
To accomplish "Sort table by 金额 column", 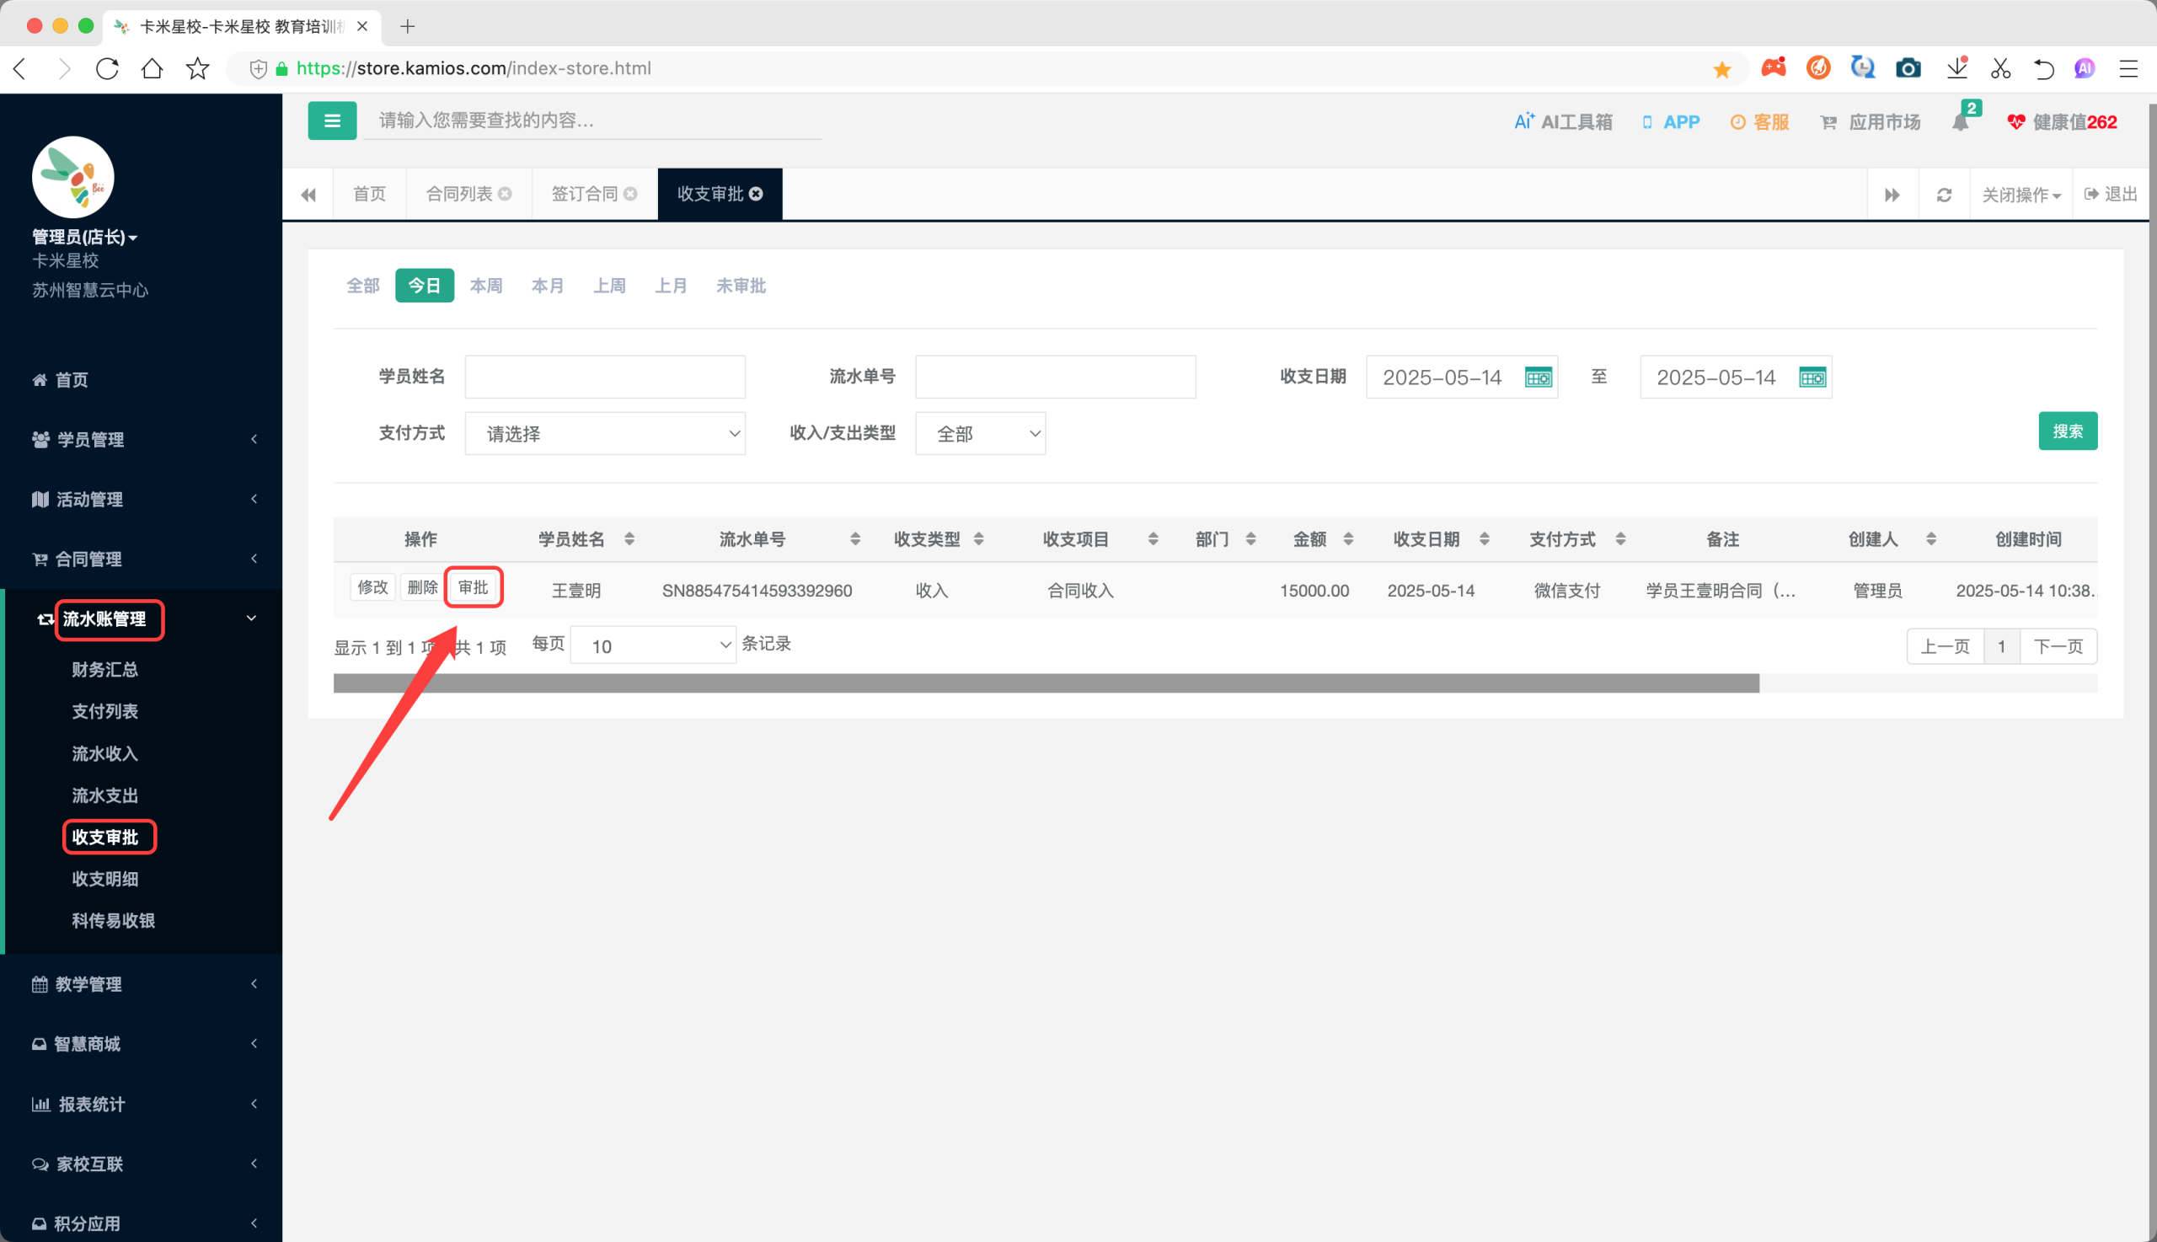I will tap(1347, 539).
